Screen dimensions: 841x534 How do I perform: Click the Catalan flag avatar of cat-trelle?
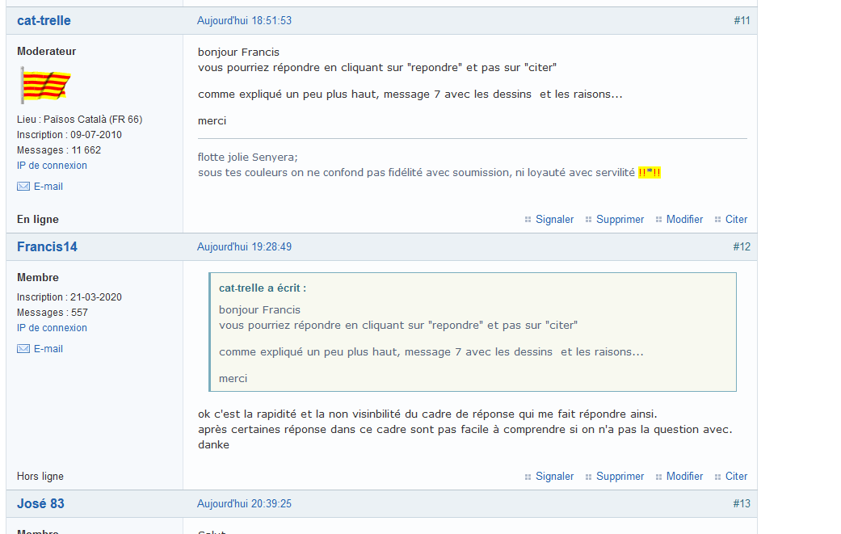tap(45, 86)
